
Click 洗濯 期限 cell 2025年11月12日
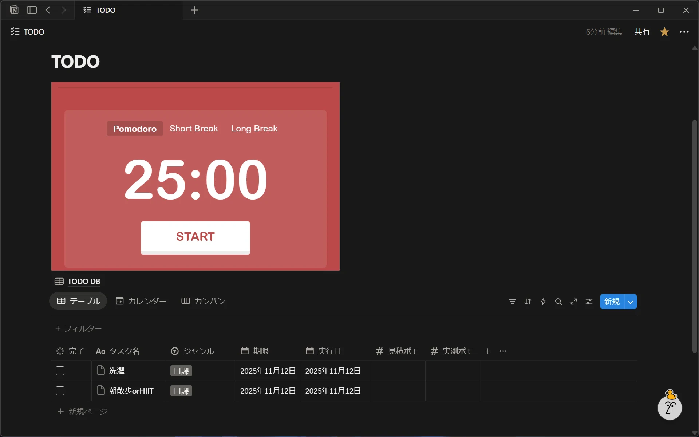coord(268,371)
